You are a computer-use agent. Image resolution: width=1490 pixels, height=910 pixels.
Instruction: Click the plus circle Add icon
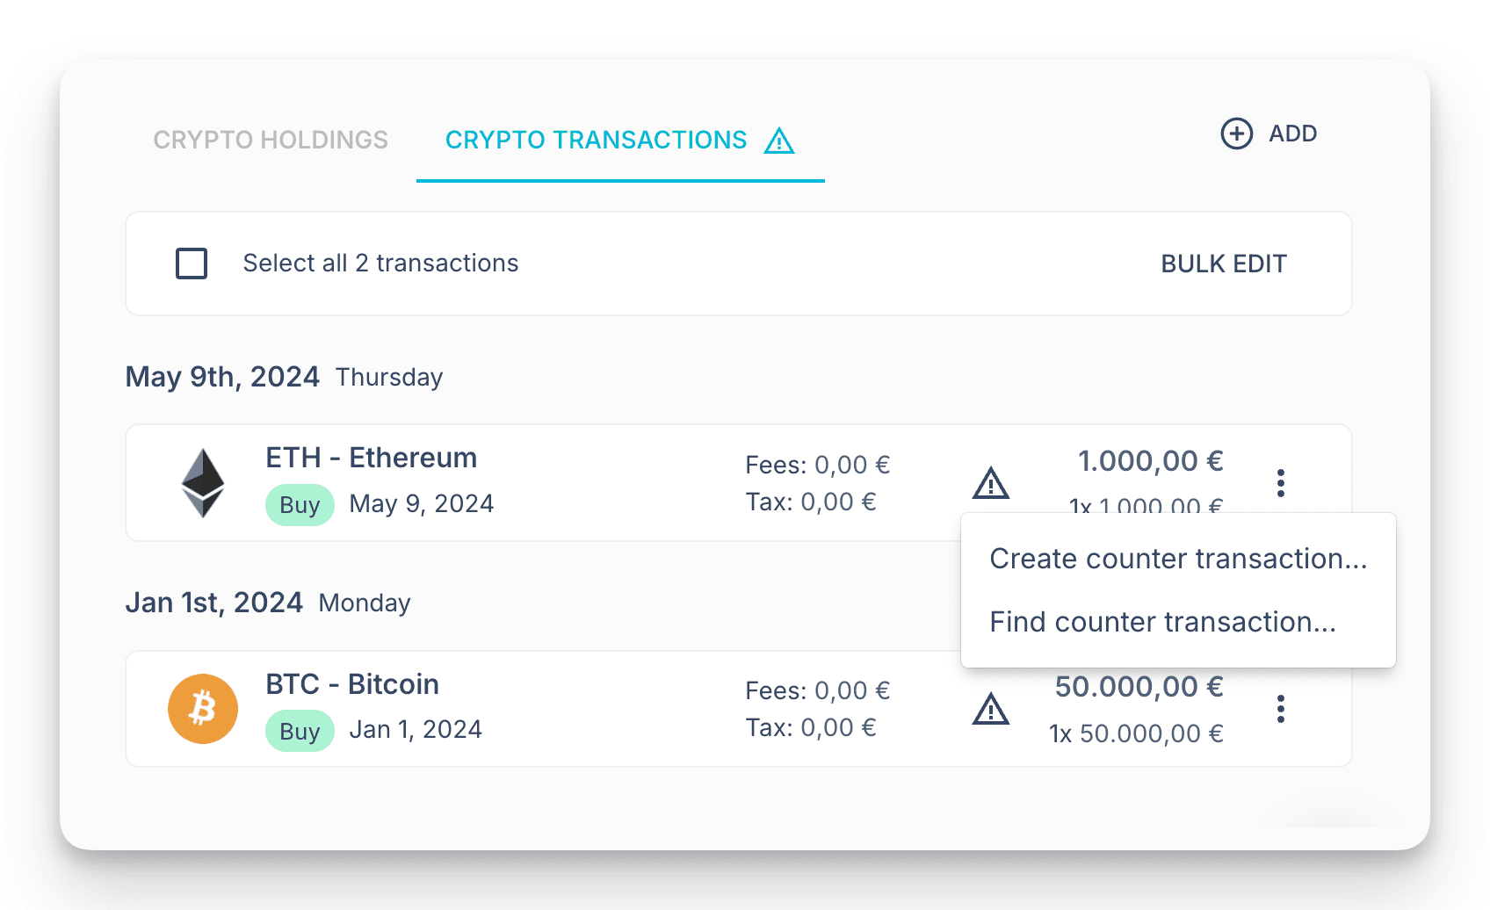pos(1237,134)
